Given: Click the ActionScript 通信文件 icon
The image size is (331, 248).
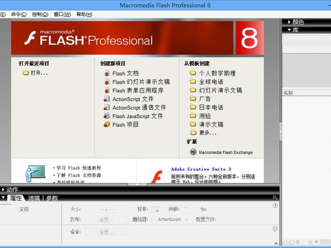Looking at the screenshot, I should click(x=107, y=107).
